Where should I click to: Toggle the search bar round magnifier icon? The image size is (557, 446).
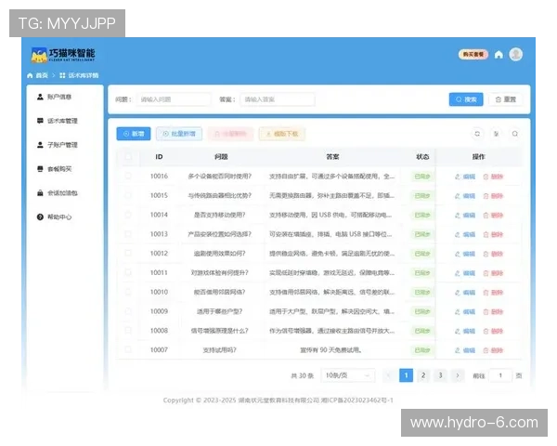(x=514, y=134)
